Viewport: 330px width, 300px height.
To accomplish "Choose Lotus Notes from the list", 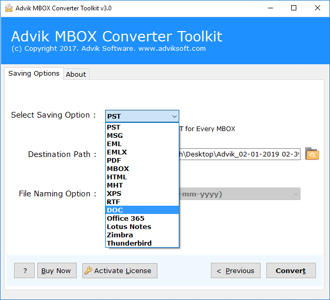I will coord(142,226).
